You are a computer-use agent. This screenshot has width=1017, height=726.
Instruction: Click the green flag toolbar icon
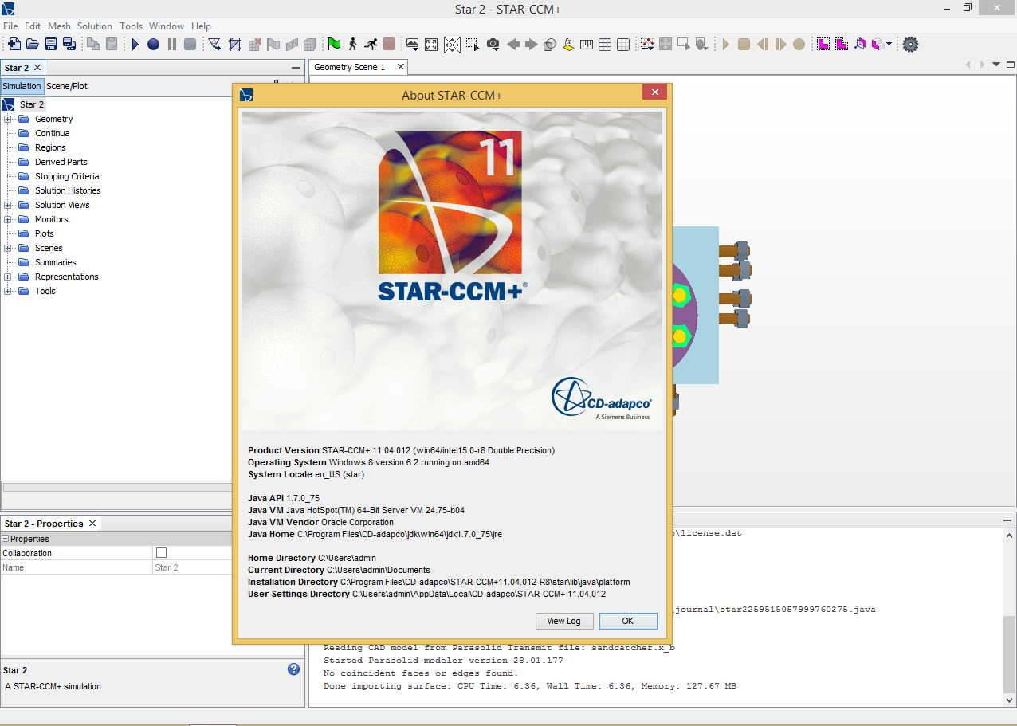pos(334,45)
